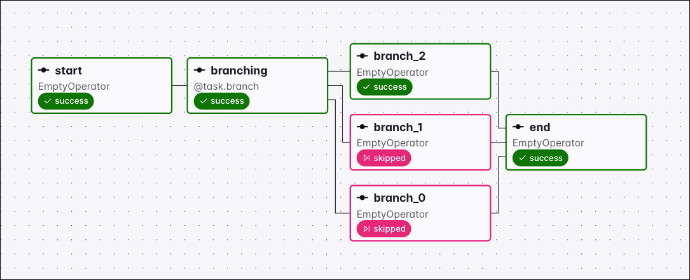Click EmptyOperator label under end
Screen dimensions: 690x280
[548, 143]
